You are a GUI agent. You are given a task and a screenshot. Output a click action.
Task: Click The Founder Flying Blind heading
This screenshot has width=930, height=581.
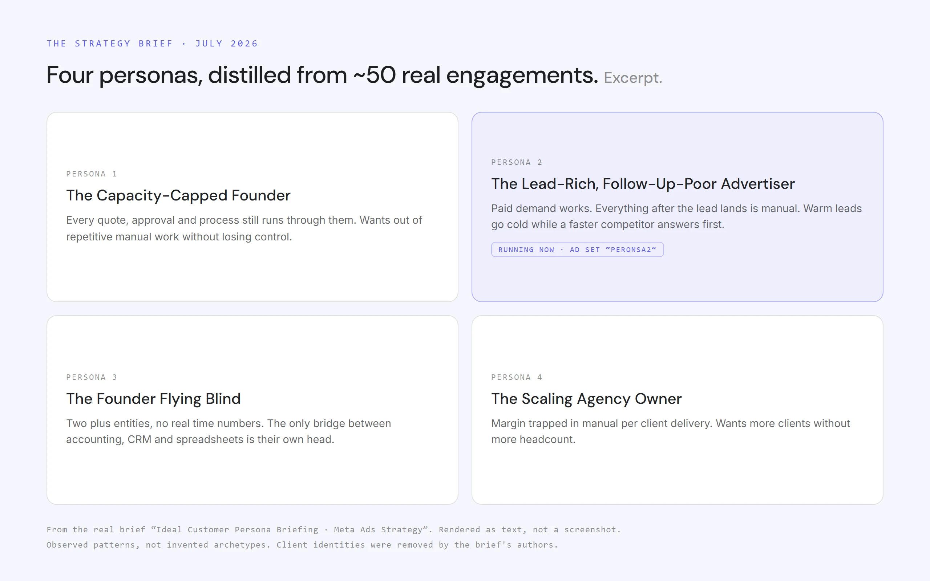pyautogui.click(x=153, y=399)
